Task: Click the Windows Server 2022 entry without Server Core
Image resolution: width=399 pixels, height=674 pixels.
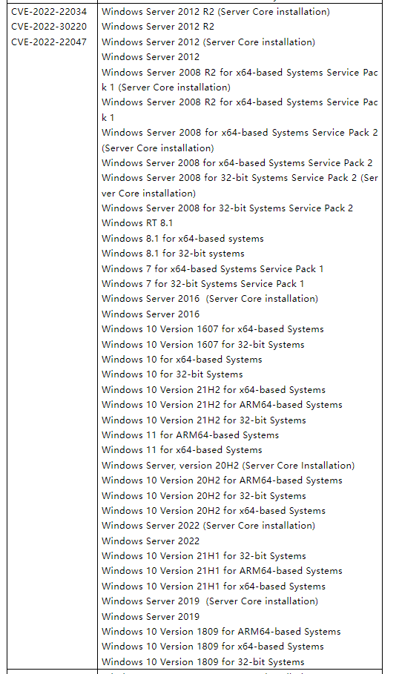Action: coord(151,541)
